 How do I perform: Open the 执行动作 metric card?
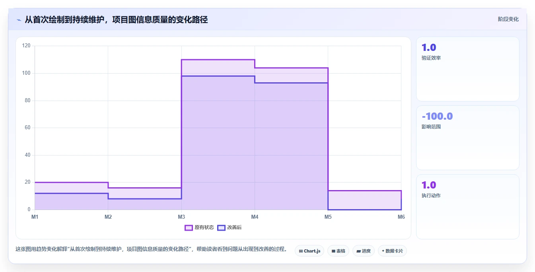click(x=468, y=207)
